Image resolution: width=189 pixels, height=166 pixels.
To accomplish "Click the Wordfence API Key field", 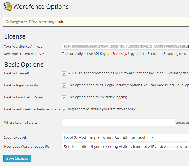I will coord(125,46).
